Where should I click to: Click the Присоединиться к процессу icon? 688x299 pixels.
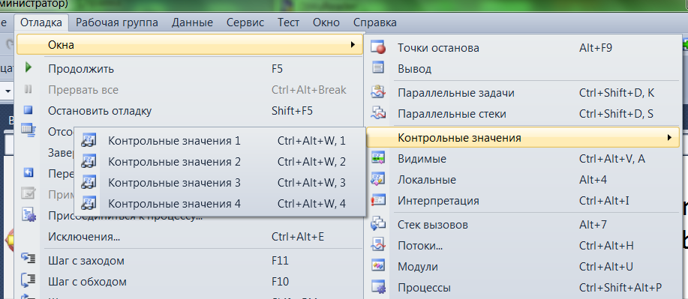coord(29,215)
